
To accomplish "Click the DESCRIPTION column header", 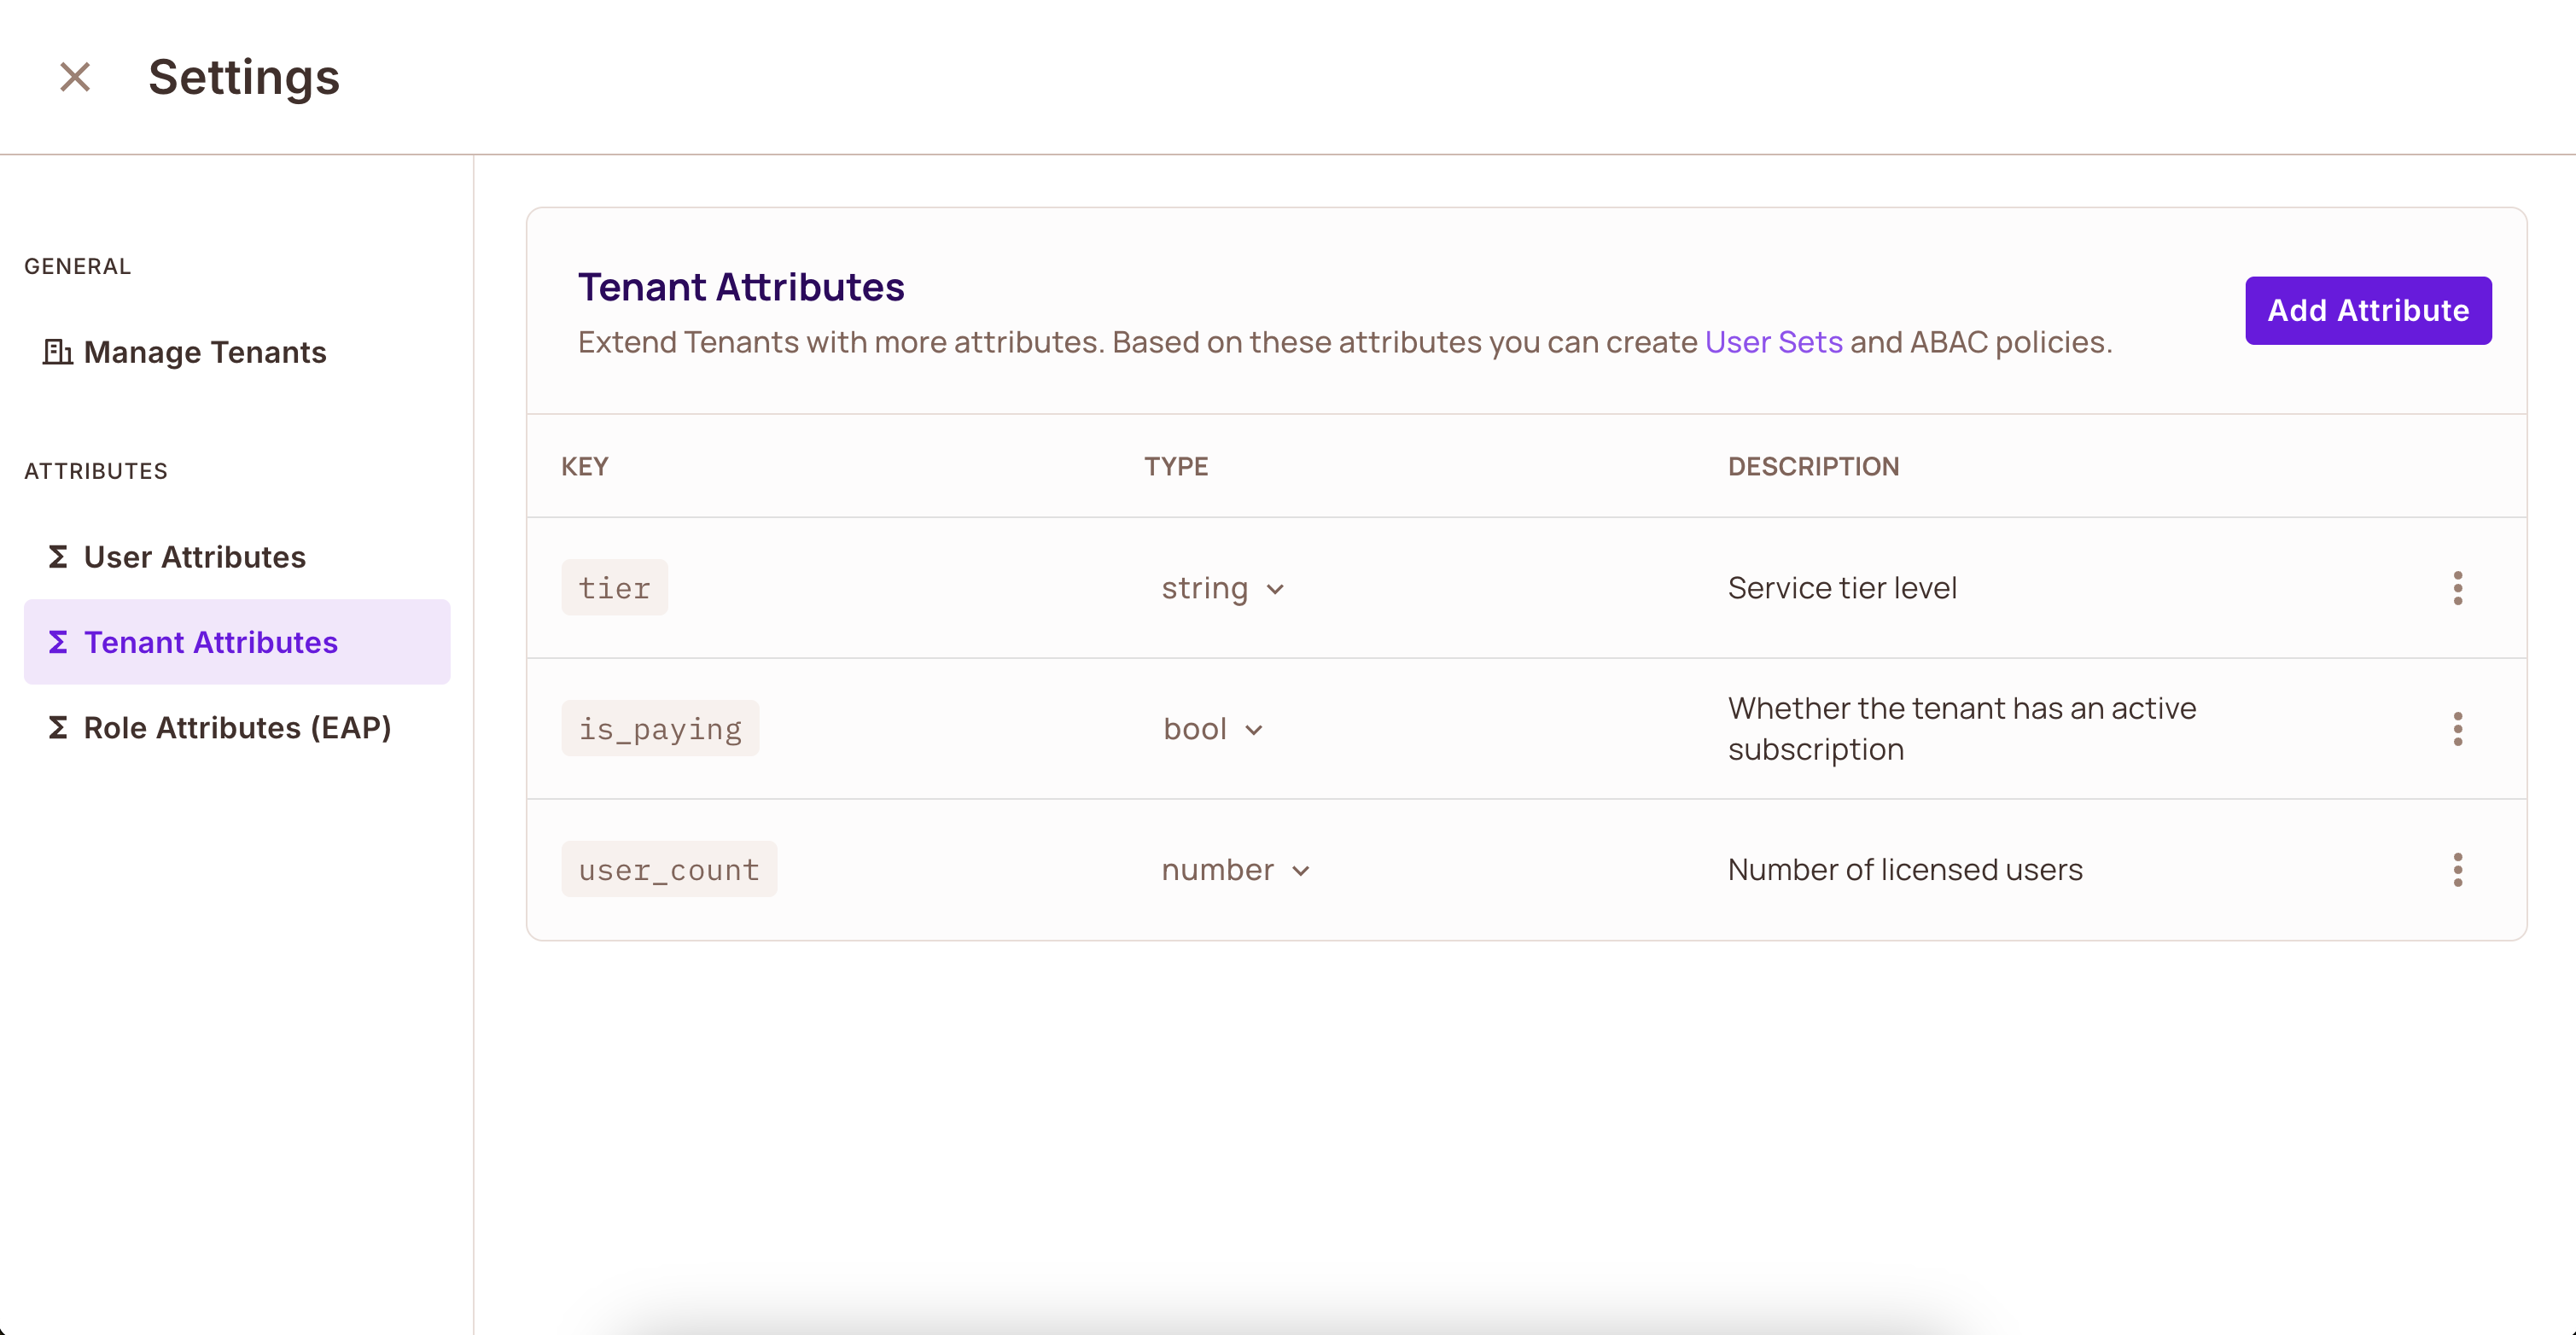I will coord(1813,466).
